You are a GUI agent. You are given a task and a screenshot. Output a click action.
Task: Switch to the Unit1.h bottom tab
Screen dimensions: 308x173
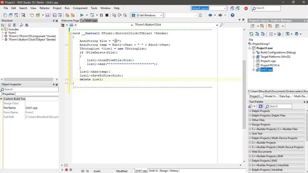(154, 171)
